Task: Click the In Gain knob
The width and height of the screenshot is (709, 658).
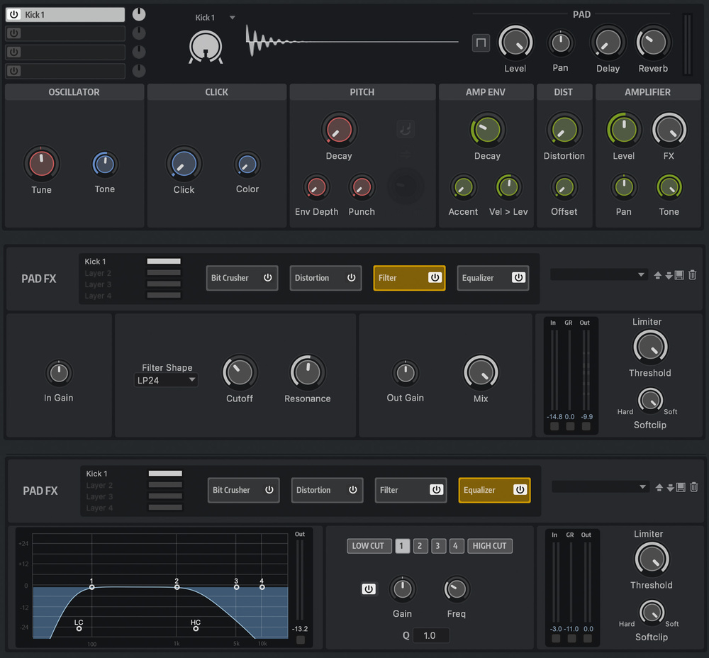Action: tap(59, 373)
